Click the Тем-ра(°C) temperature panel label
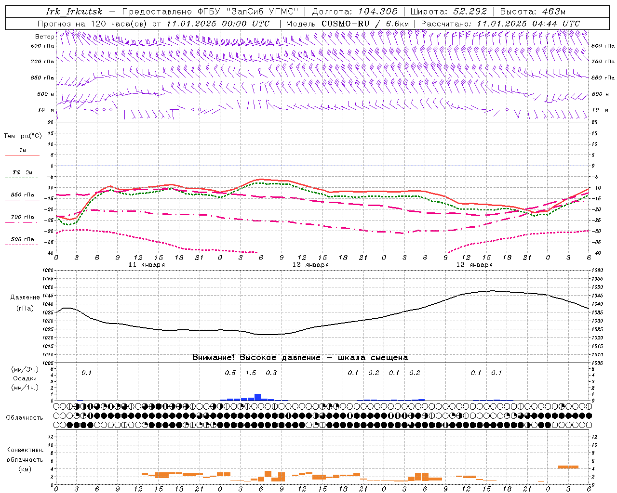The image size is (617, 493). [x=23, y=136]
